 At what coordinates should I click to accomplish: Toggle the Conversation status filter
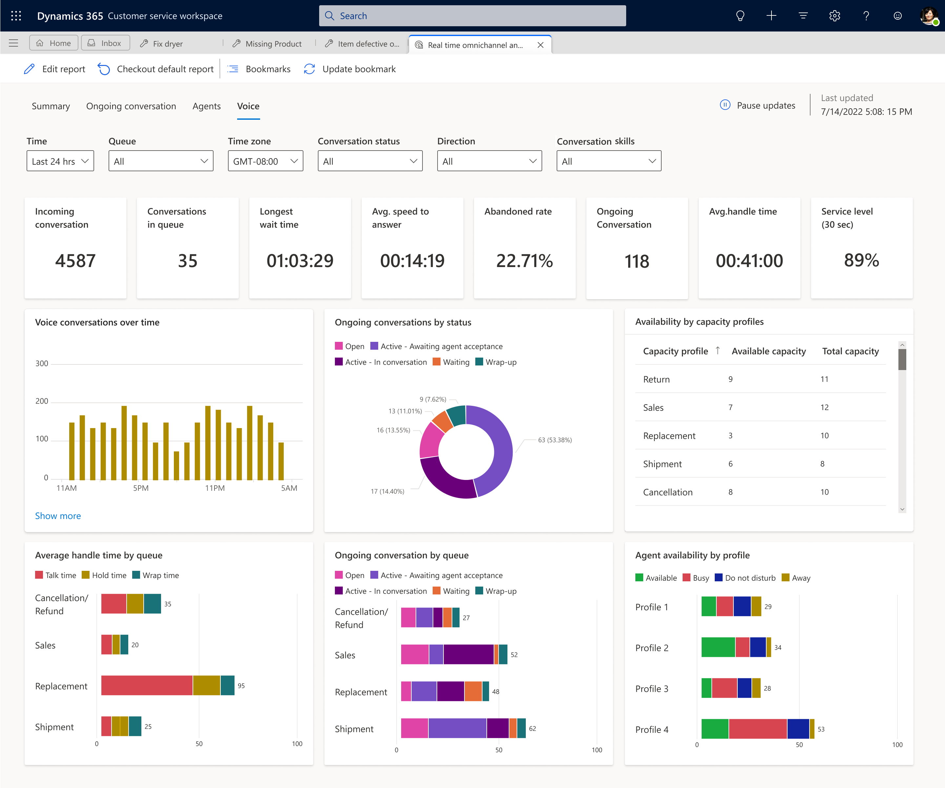pos(369,161)
